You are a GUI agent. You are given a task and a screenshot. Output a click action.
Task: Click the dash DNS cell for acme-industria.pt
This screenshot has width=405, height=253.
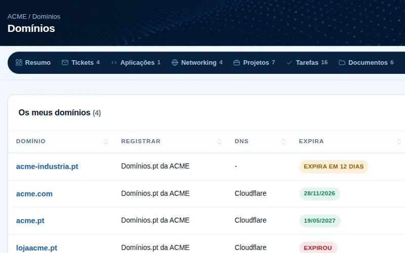(235, 166)
